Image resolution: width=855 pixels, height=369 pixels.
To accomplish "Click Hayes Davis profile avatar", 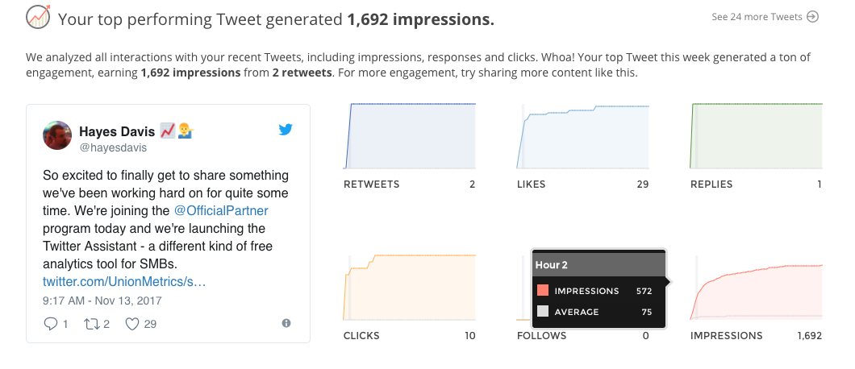I will 57,135.
